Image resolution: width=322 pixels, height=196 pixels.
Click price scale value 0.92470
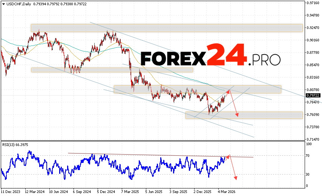(313, 27)
